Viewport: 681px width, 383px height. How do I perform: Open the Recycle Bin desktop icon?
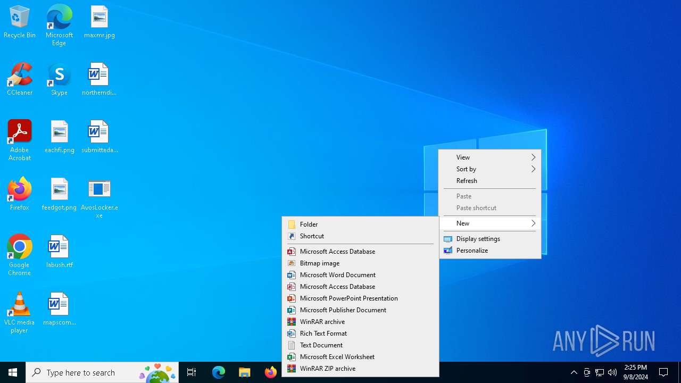click(x=20, y=22)
